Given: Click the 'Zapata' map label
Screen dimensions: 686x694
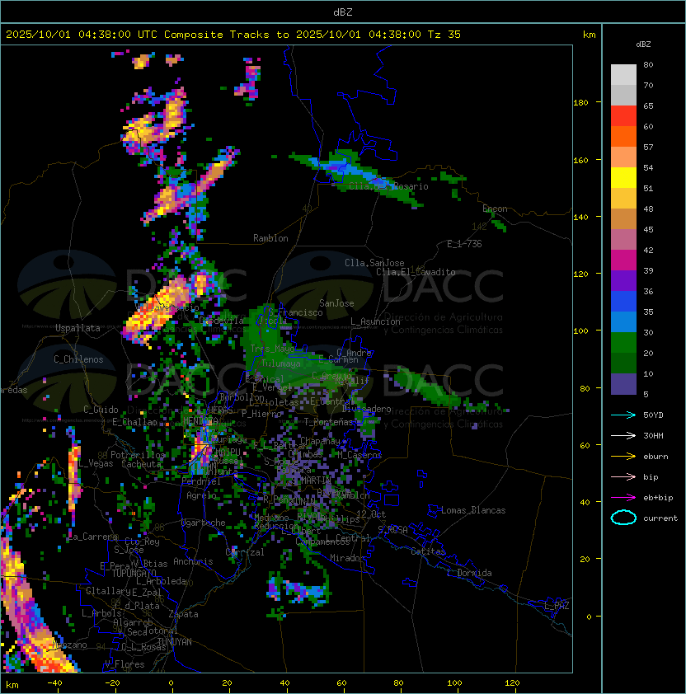Looking at the screenshot, I should pyautogui.click(x=183, y=614).
